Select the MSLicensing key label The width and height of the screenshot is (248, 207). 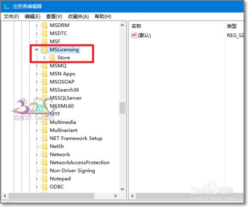64,50
